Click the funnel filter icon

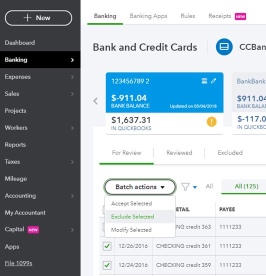[x=185, y=187]
